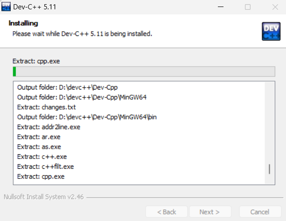Minimize the Dev-C++ installer window

pyautogui.click(x=221, y=7)
